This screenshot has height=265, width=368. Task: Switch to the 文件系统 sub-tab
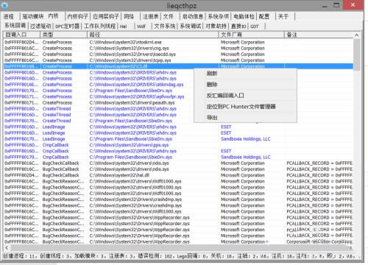165,26
